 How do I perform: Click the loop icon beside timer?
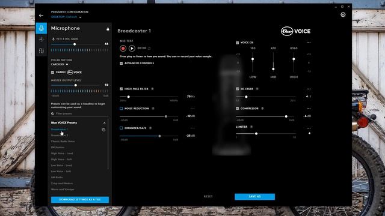click(149, 48)
